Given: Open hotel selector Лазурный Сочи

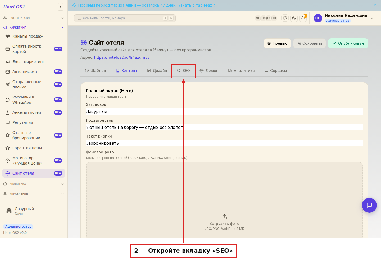Looking at the screenshot, I should (34, 211).
